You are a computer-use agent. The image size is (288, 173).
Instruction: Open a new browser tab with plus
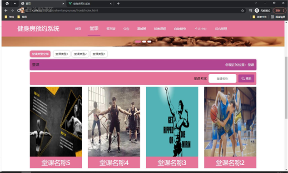118,4
